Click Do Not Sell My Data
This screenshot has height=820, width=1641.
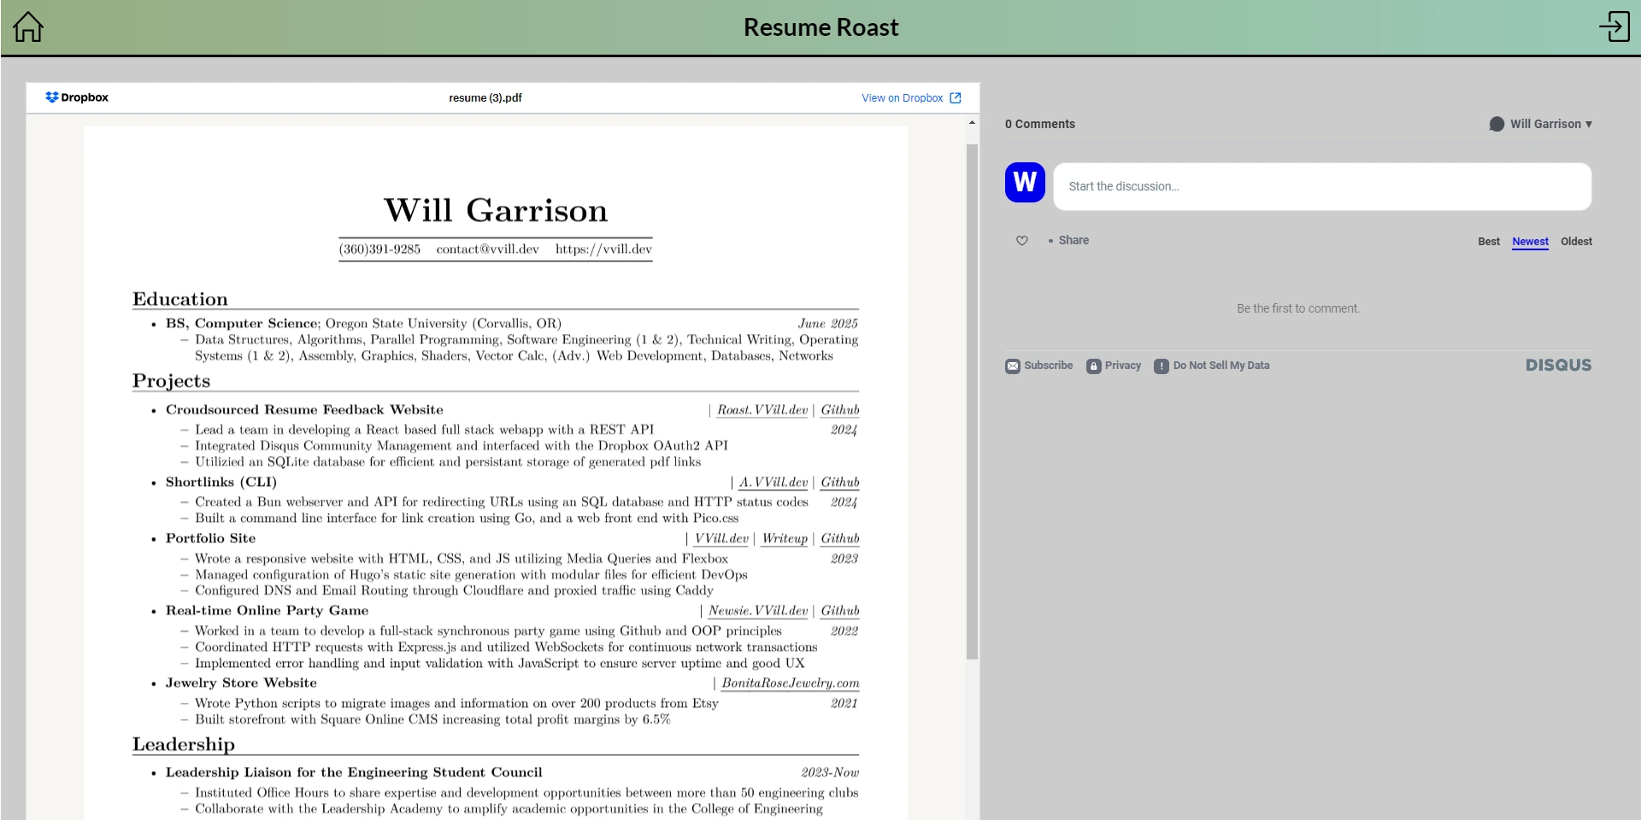click(1212, 366)
